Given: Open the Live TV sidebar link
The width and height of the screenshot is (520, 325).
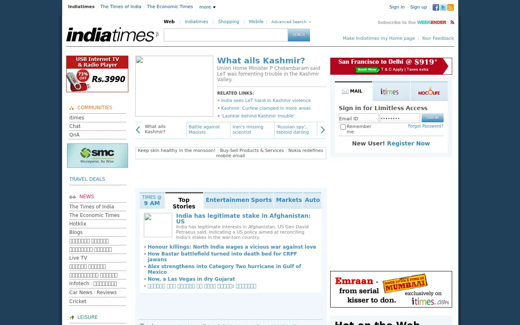Looking at the screenshot, I should pos(78,258).
